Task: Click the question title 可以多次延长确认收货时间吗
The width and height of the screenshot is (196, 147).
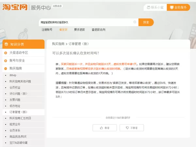Action: (76, 53)
